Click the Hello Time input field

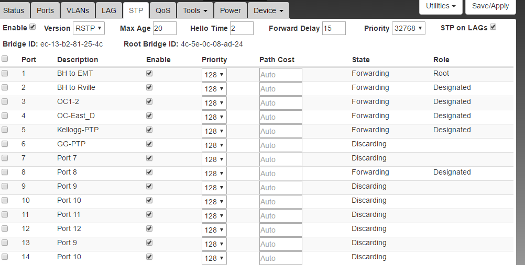tap(242, 28)
